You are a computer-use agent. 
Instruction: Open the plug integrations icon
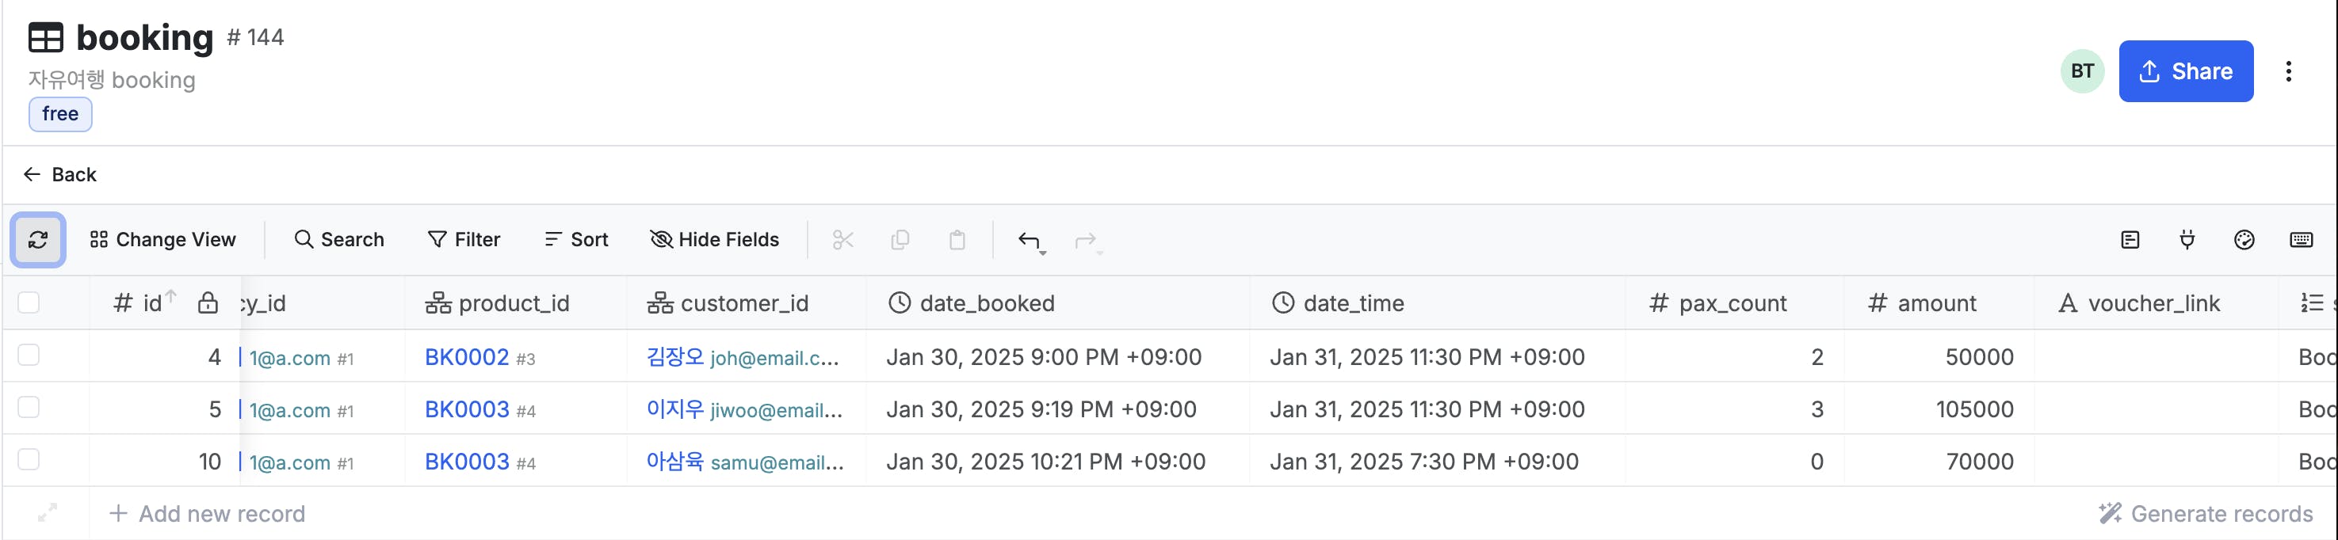[2187, 240]
